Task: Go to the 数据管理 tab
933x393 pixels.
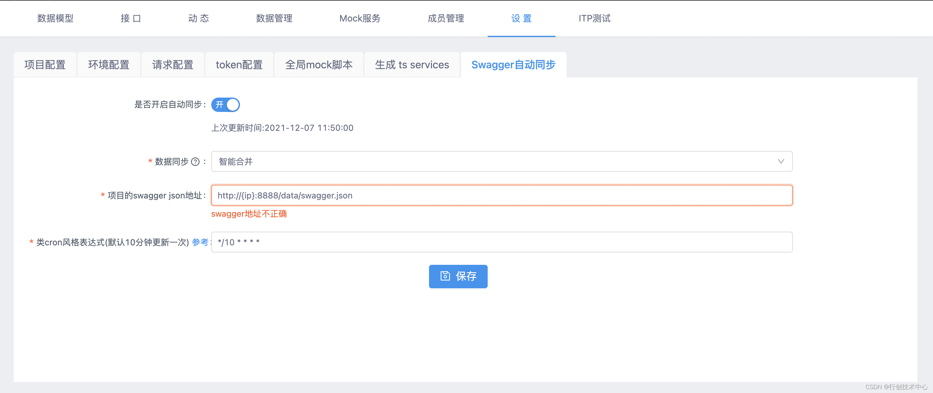Action: 274,19
